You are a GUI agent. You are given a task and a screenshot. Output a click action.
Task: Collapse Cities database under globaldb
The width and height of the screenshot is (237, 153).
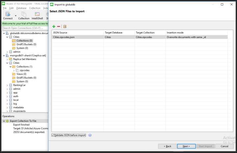7,37
